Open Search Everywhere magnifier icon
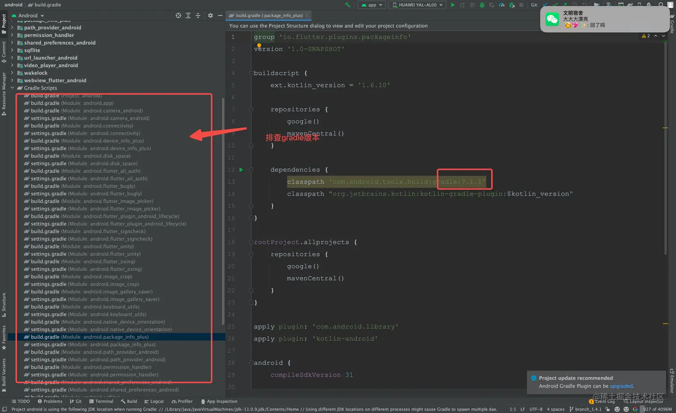Screen dimensions: 676x413 pyautogui.click(x=660, y=5)
